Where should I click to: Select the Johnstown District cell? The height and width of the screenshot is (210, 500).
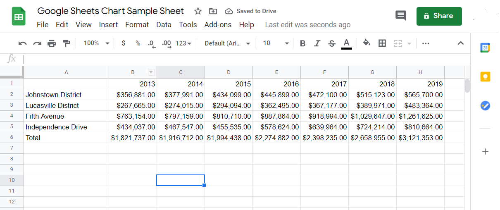(66, 95)
